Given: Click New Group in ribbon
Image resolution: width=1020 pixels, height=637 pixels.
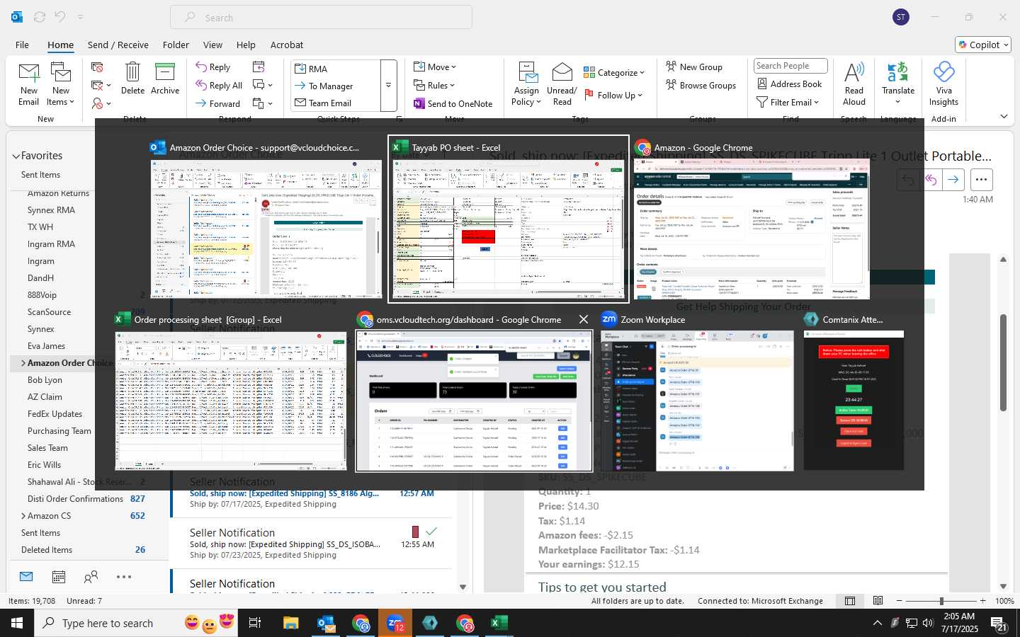Looking at the screenshot, I should coord(694,67).
